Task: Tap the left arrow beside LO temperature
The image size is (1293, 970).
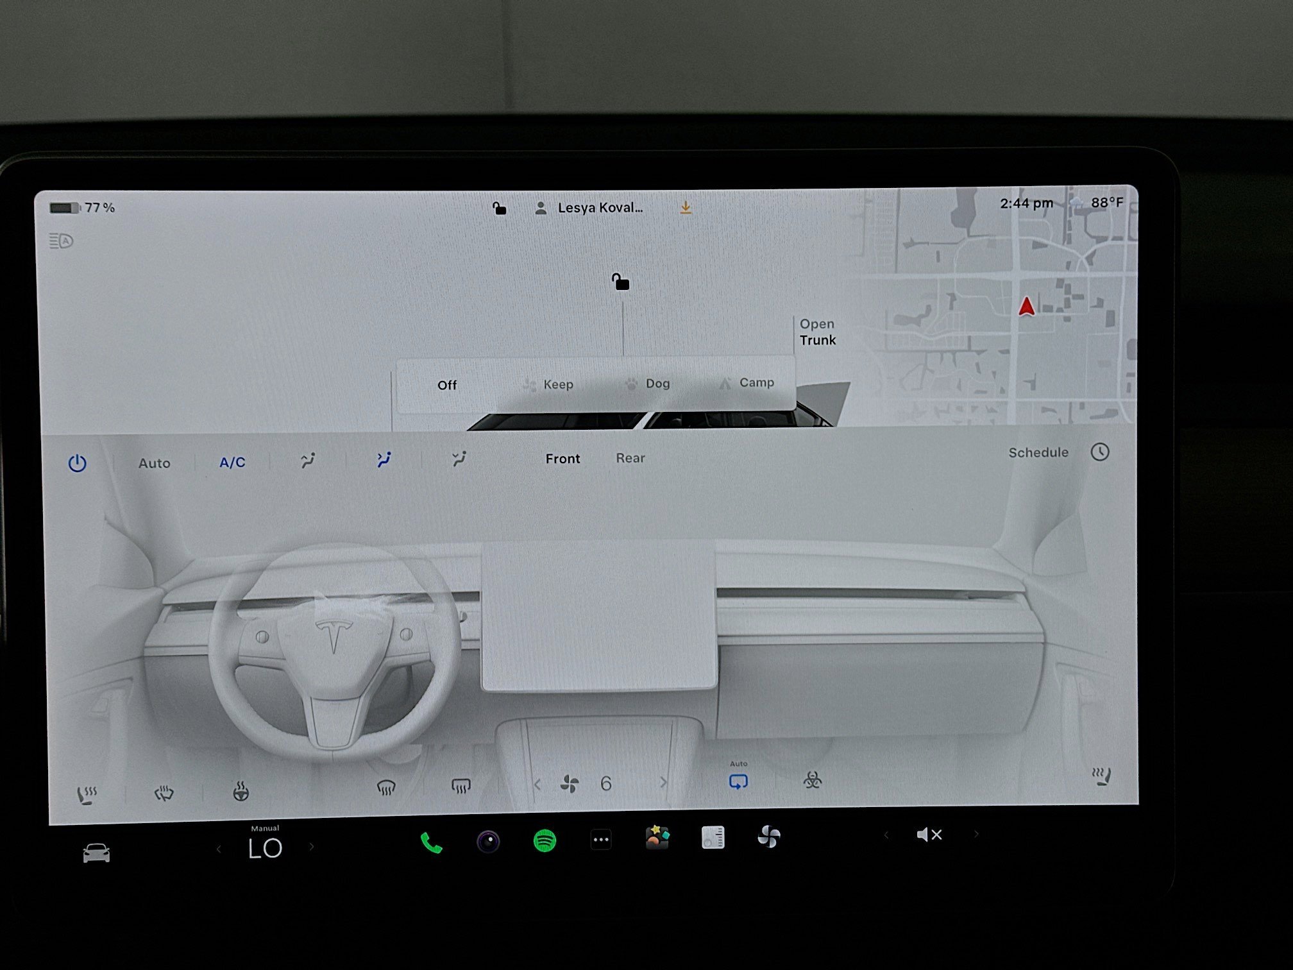Action: click(219, 847)
